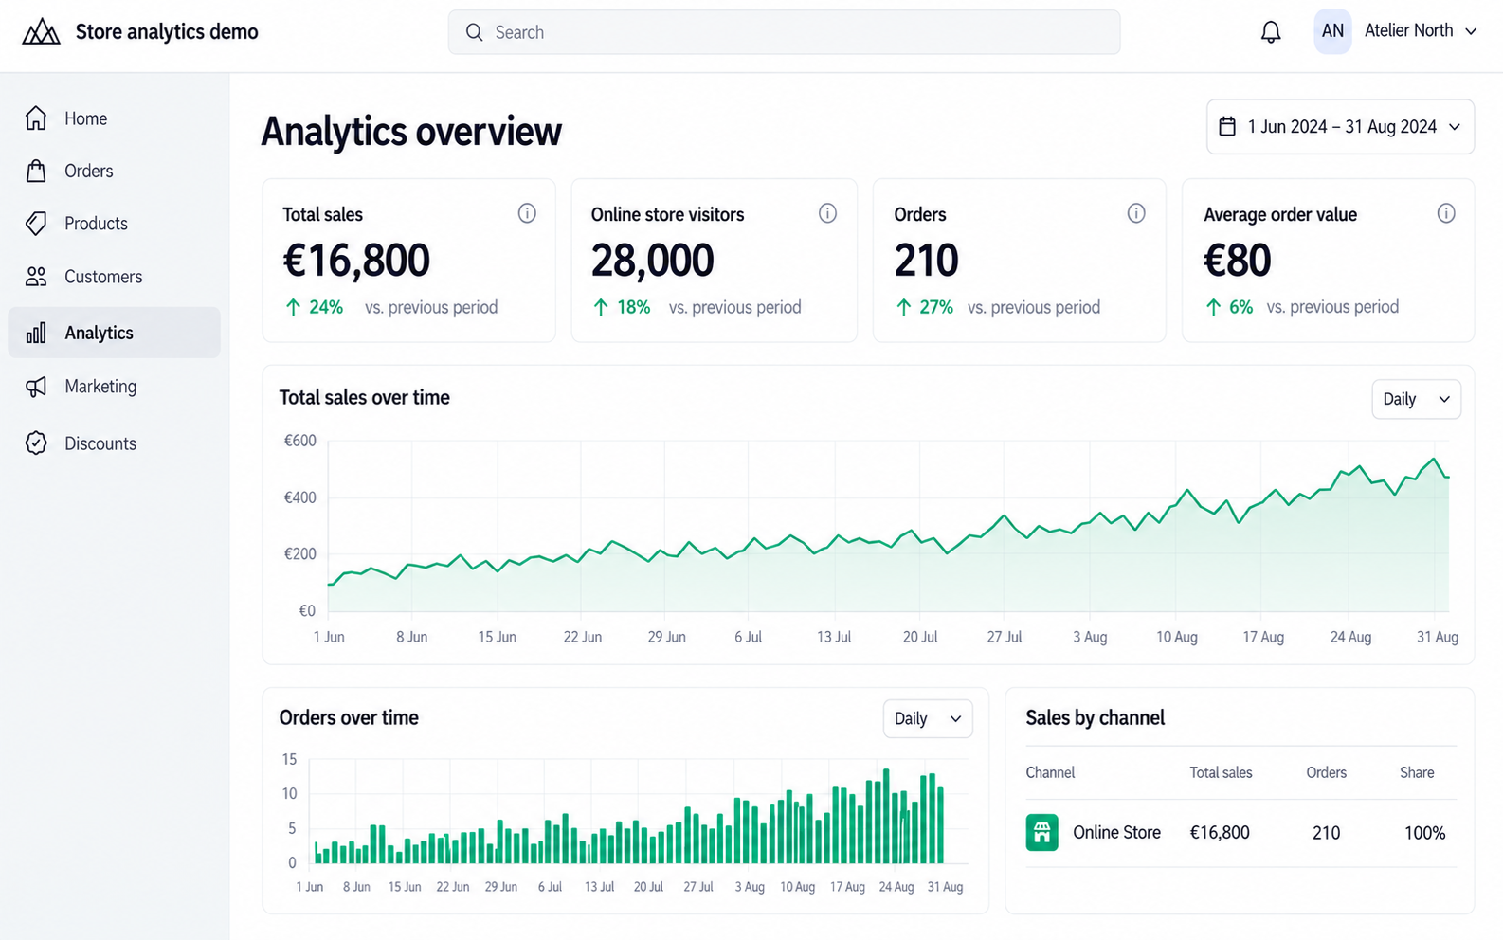Click Online Store channel row name

[1116, 832]
